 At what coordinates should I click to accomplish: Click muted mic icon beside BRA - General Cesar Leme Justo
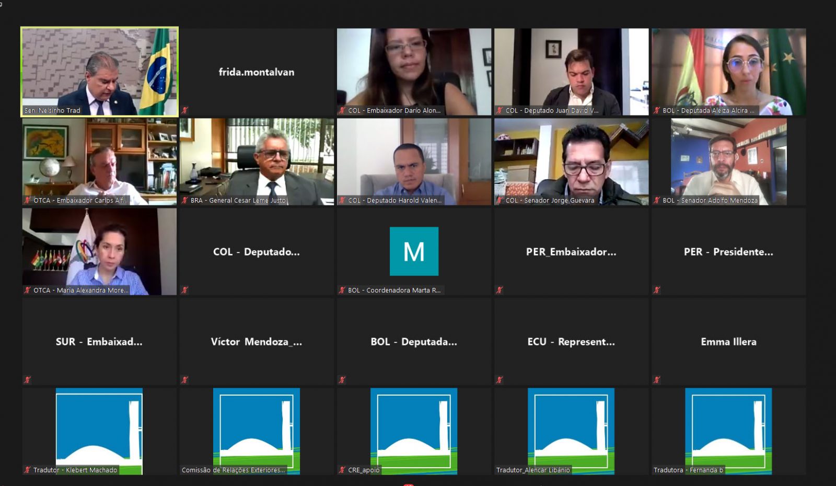pos(184,200)
